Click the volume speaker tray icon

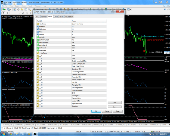(x=156, y=134)
